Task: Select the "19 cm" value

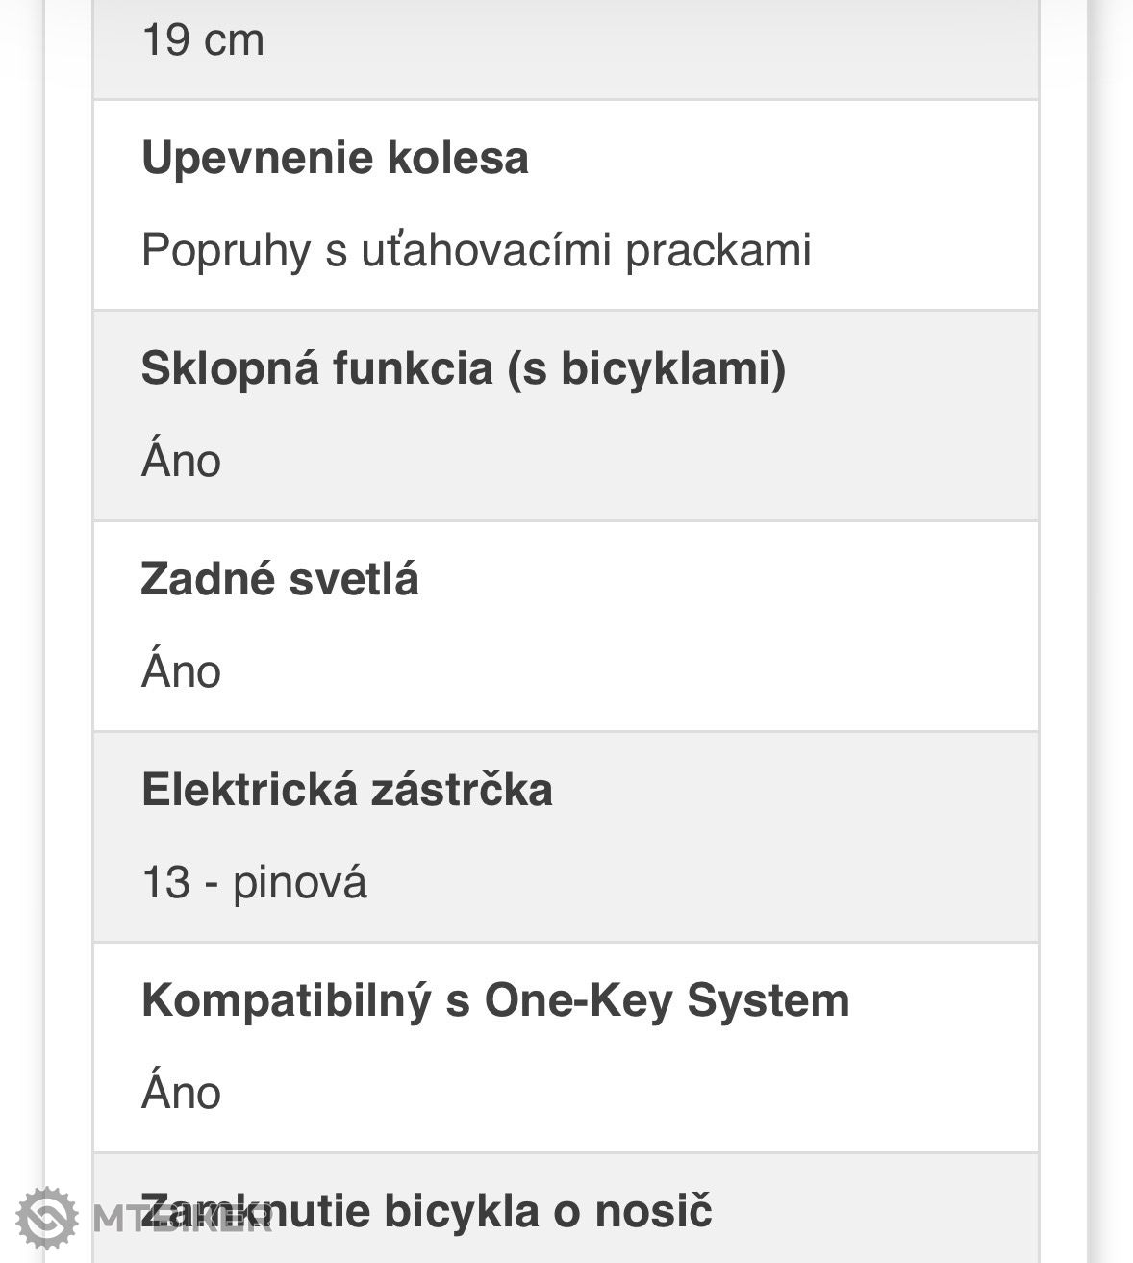Action: [x=202, y=40]
